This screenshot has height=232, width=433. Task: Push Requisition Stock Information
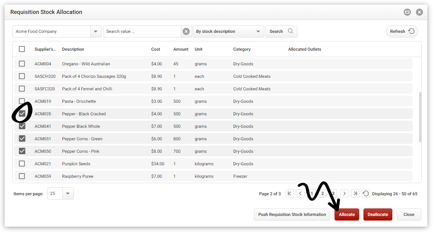tap(292, 215)
